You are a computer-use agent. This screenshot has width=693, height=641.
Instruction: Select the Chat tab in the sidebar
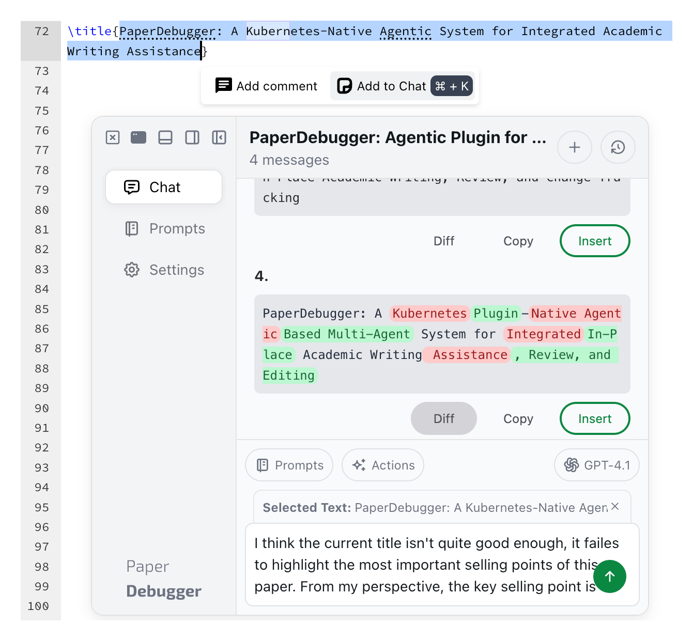pyautogui.click(x=164, y=187)
